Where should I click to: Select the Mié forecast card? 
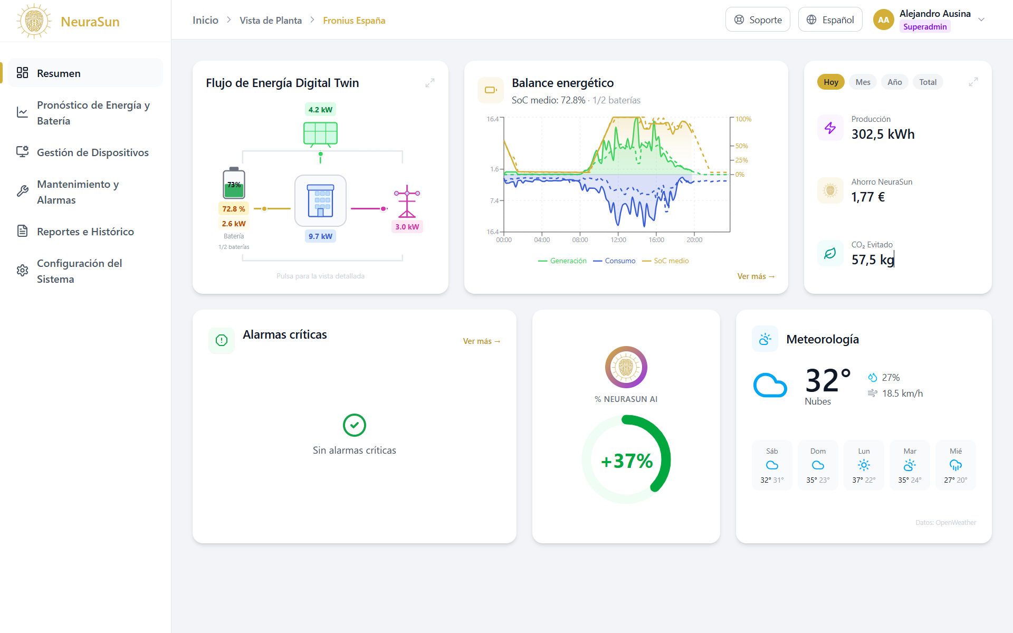[955, 465]
